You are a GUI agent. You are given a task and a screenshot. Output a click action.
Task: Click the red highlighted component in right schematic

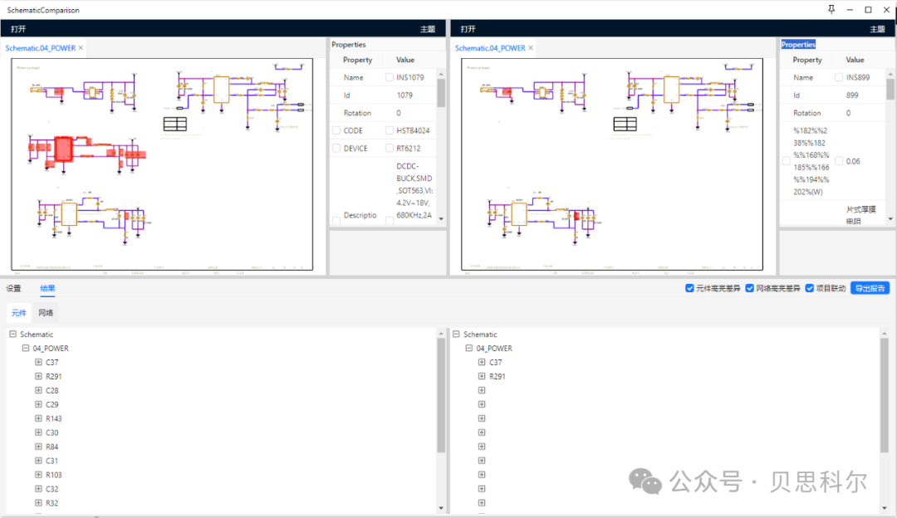(x=576, y=216)
